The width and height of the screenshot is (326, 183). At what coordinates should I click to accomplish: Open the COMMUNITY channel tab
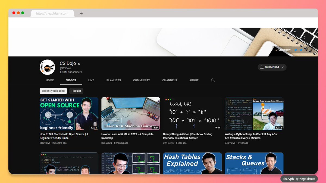[x=142, y=80]
